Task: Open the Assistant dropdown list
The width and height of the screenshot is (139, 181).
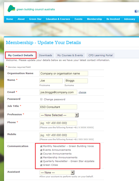Action: [57, 173]
